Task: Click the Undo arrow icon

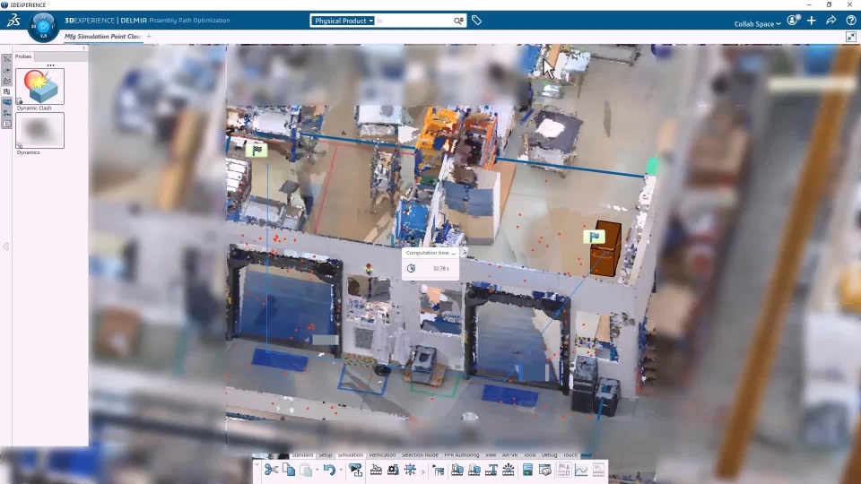Action: (x=329, y=470)
